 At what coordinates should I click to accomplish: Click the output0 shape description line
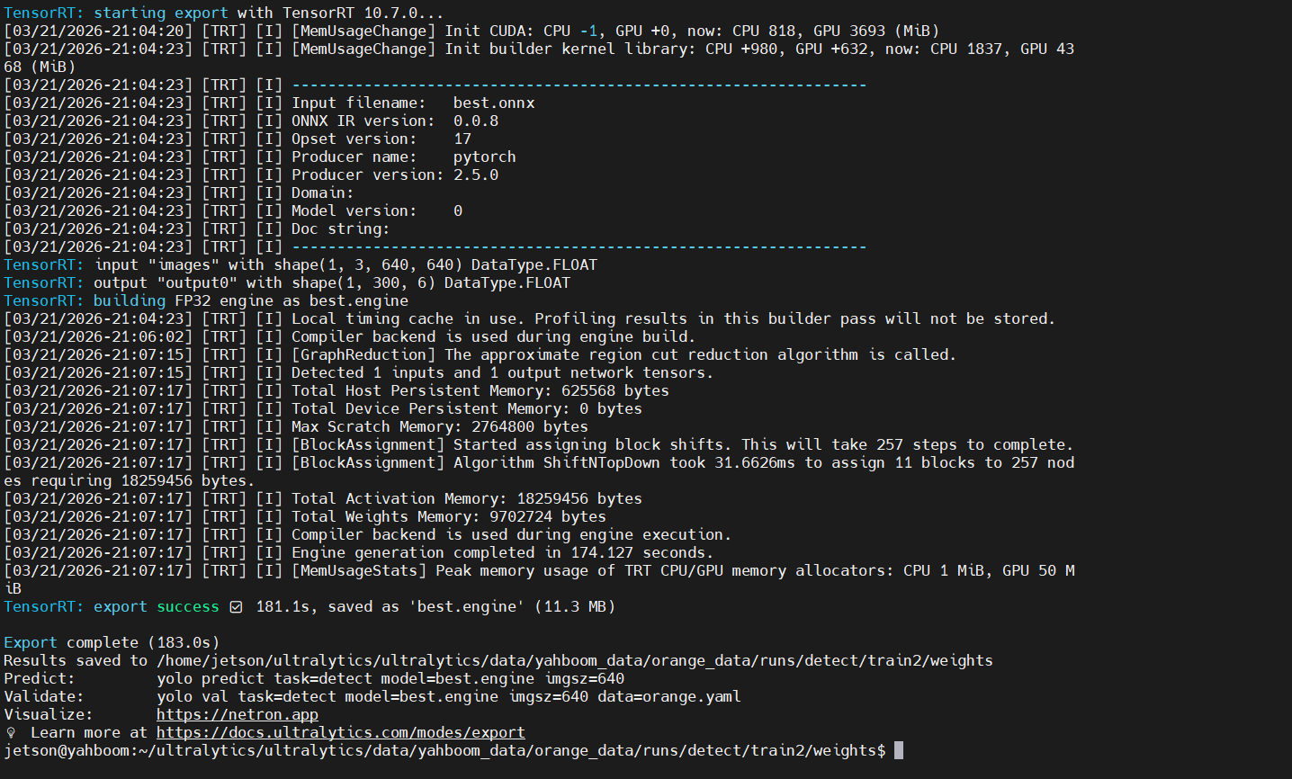coord(287,282)
